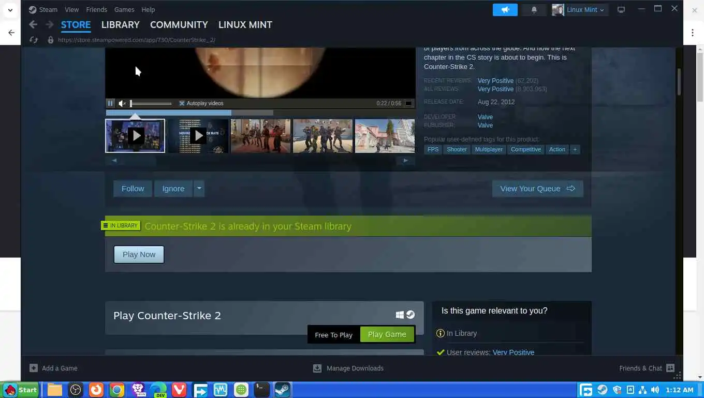704x398 pixels.
Task: Open the Shooter tag
Action: 457,149
